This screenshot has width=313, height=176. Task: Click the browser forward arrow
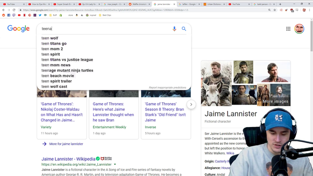9,10
